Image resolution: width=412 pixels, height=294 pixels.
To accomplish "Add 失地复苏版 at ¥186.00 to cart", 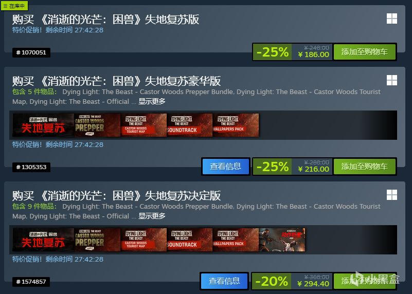I will [365, 52].
